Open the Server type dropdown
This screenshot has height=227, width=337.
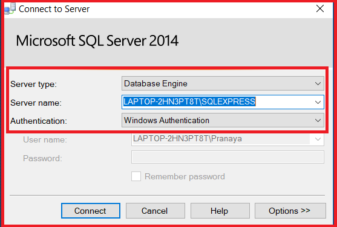coord(223,83)
